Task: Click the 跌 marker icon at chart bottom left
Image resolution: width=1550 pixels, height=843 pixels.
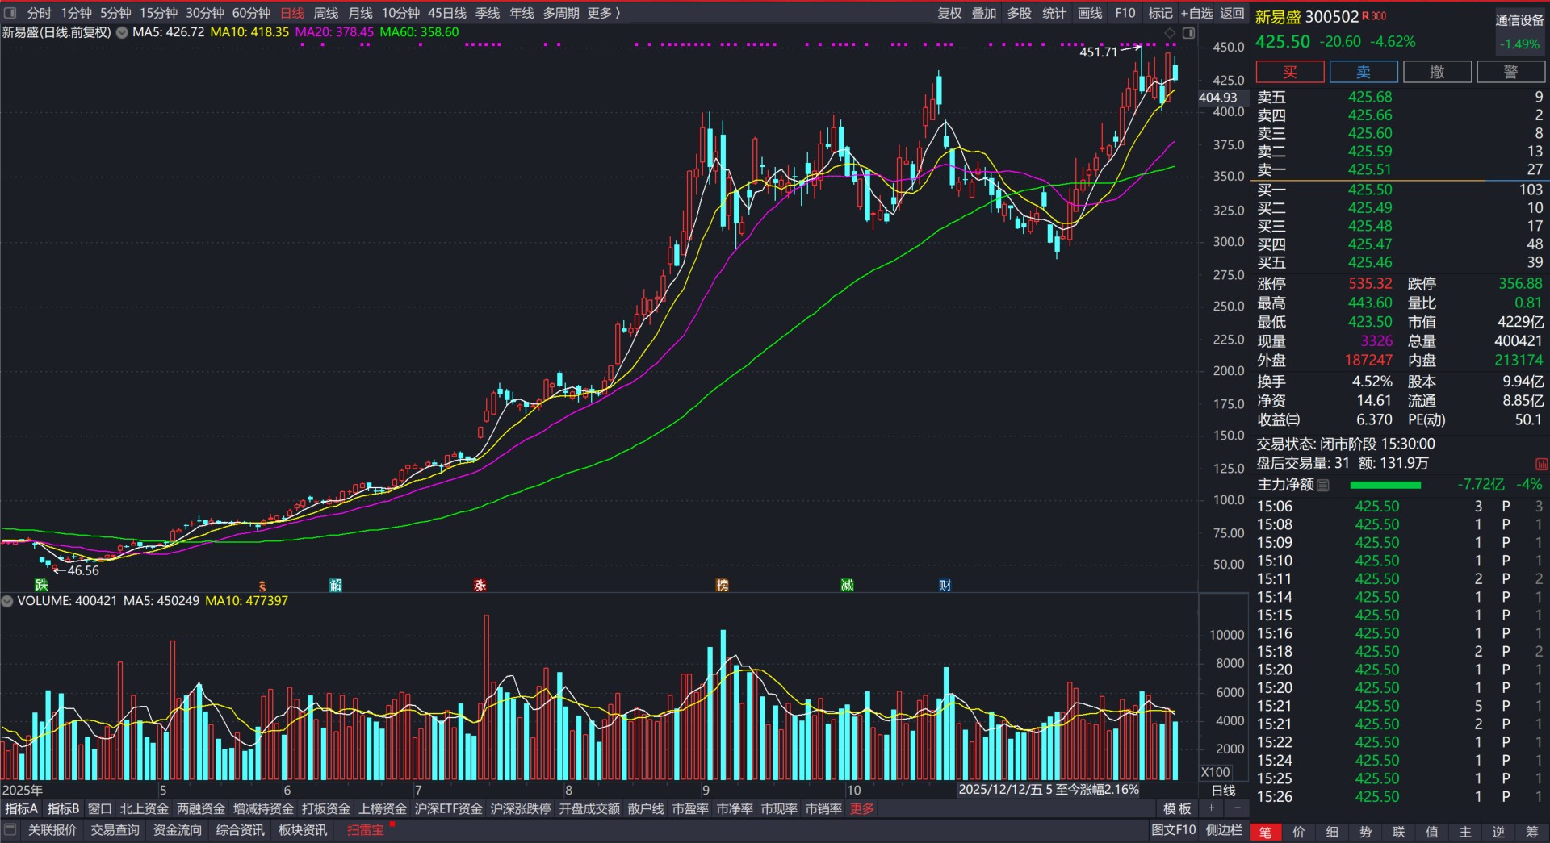Action: [41, 585]
